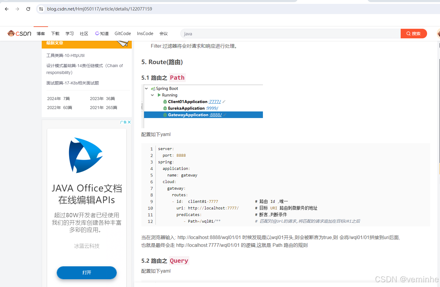This screenshot has height=287, width=440.
Task: Open the 2022年 60篇 archive
Action: (60, 108)
